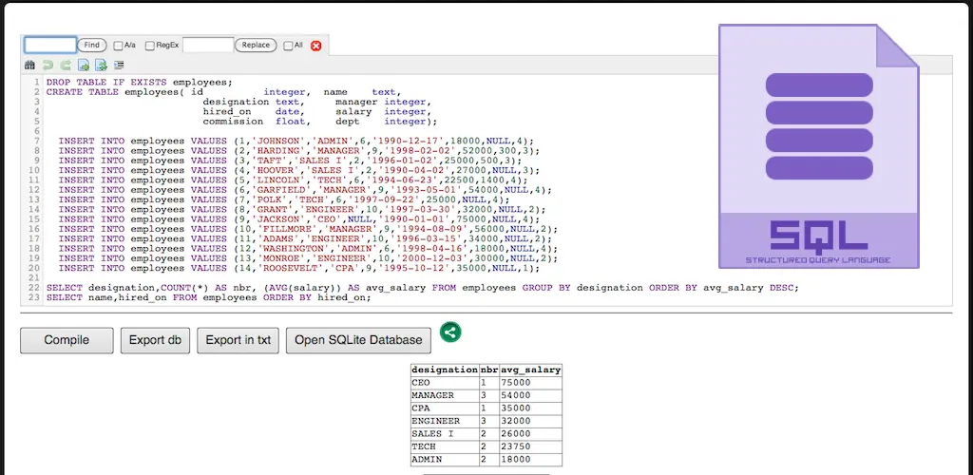The width and height of the screenshot is (973, 475).
Task: Click the SELECT name,hired_on query line
Action: coord(208,298)
